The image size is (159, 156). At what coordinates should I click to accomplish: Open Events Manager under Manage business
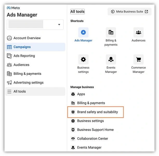click(89, 147)
